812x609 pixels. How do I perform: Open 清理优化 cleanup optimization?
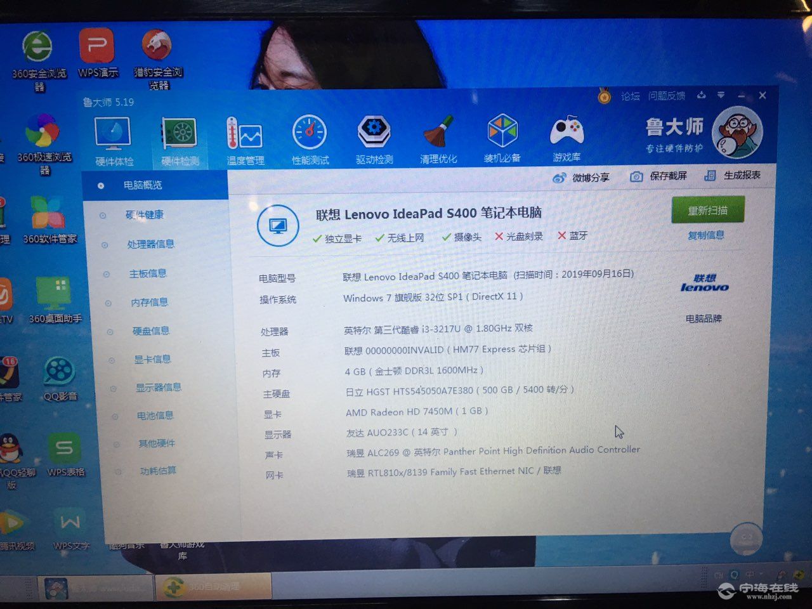(438, 139)
